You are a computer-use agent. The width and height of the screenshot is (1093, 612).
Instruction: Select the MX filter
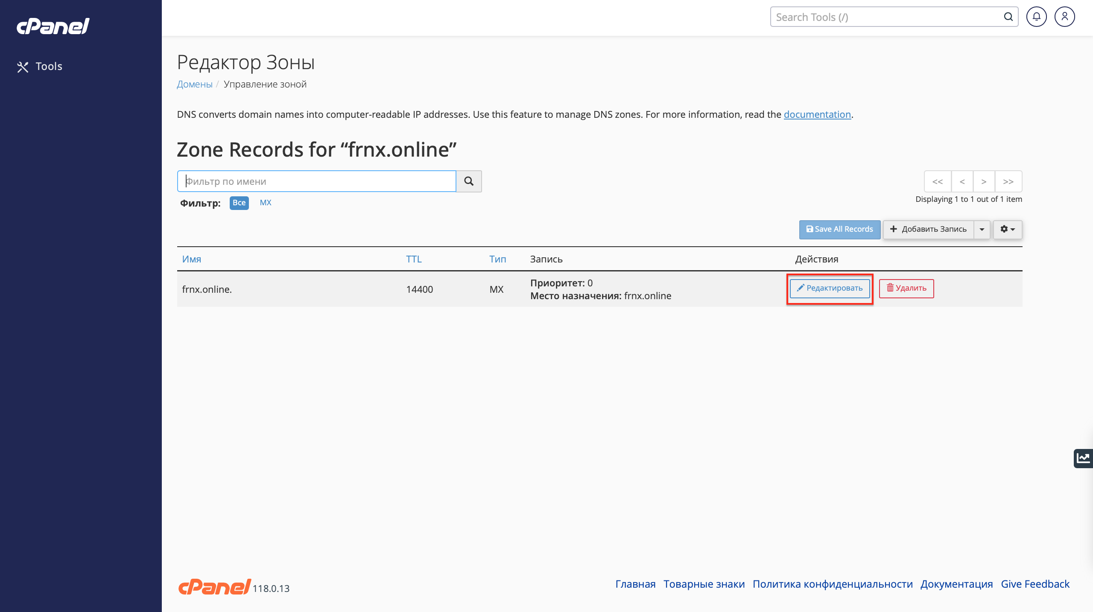266,203
